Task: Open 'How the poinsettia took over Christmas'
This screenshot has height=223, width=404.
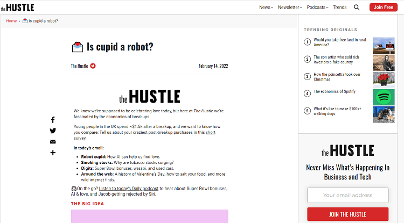Action: click(337, 77)
